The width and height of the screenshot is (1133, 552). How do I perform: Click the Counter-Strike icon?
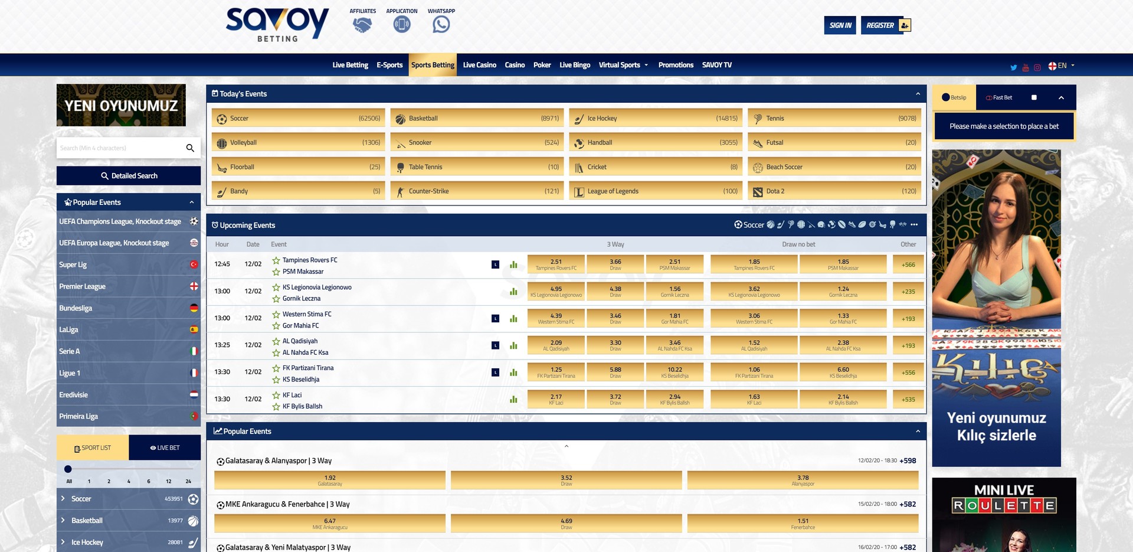click(400, 191)
